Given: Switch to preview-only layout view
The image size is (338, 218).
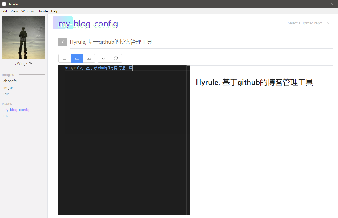Looking at the screenshot, I should coord(89,58).
